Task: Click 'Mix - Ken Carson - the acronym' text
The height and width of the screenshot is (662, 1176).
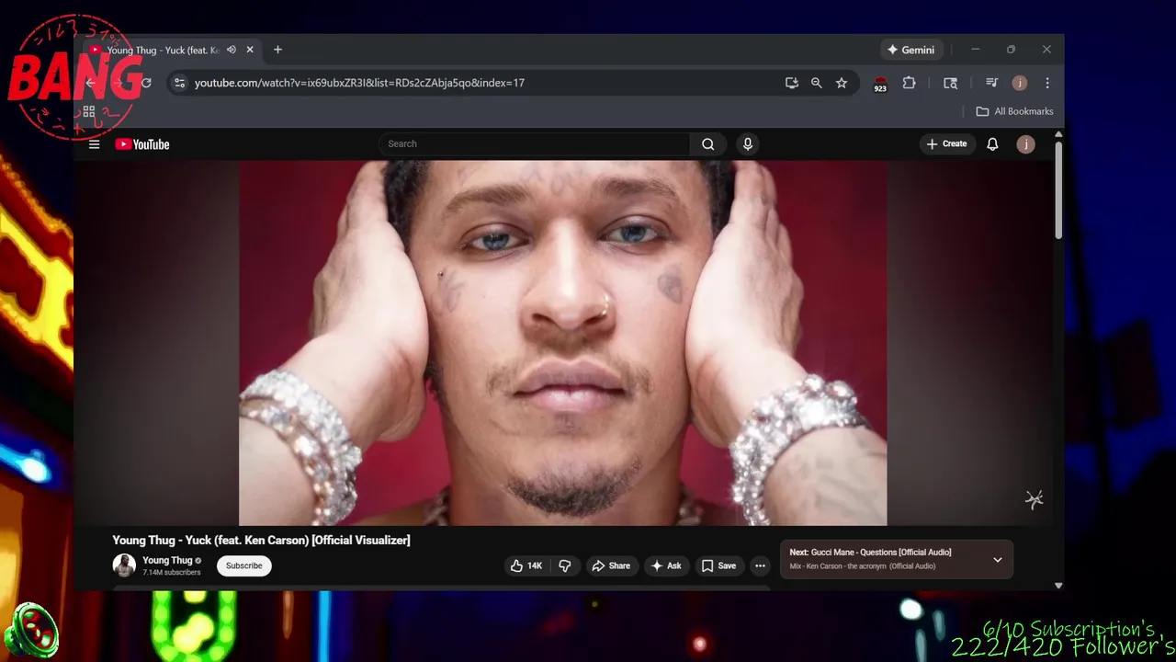Action: point(863,566)
